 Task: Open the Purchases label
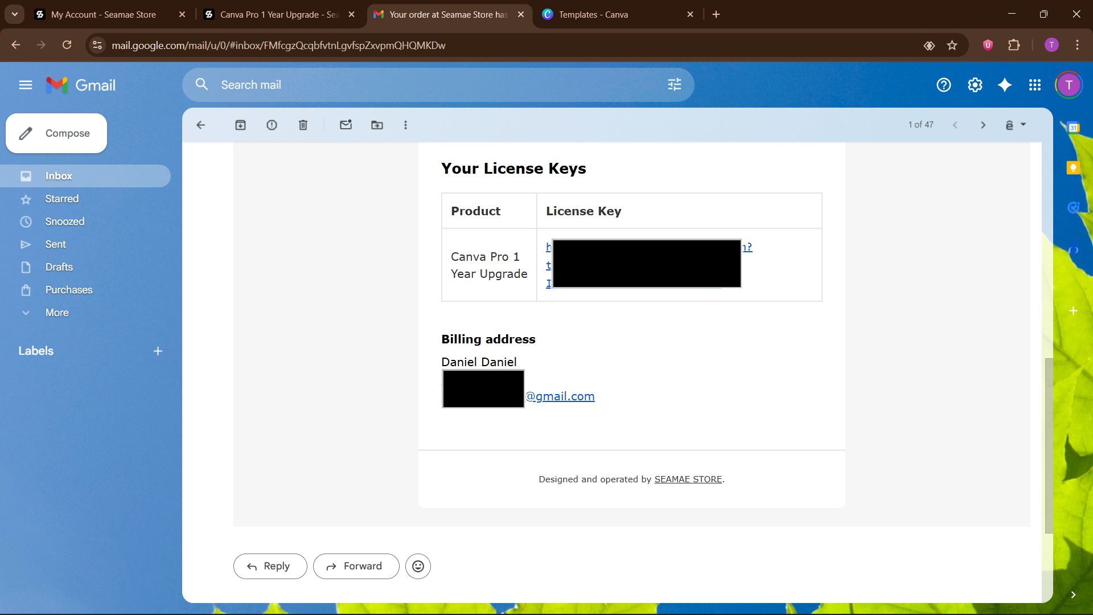point(68,290)
